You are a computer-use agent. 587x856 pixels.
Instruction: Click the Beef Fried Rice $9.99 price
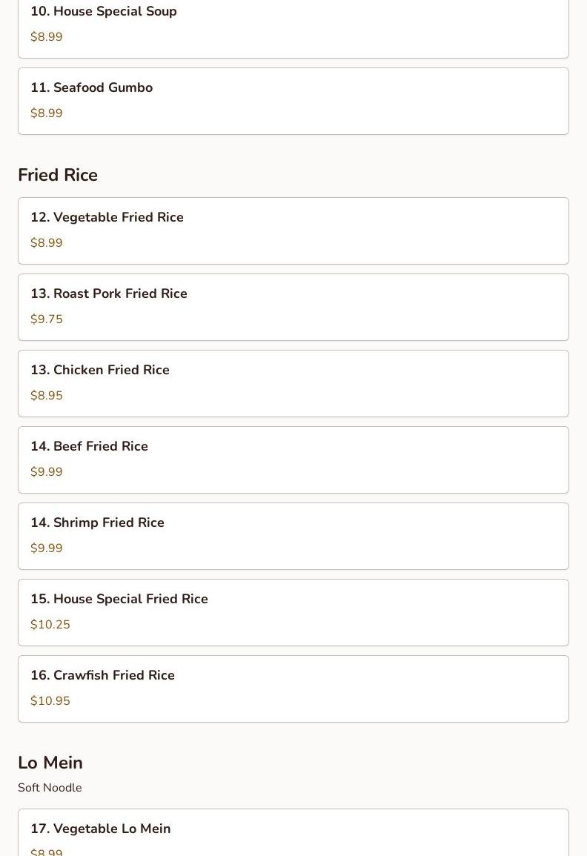[x=47, y=472]
